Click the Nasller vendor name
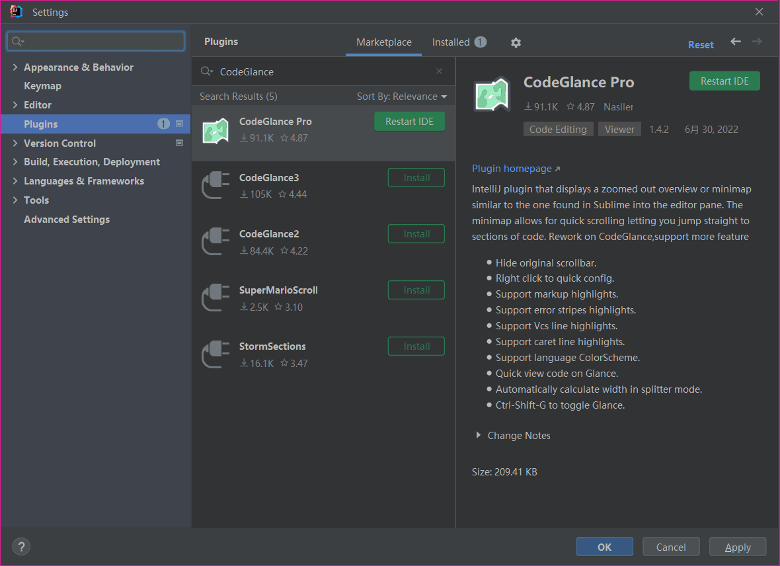 pos(618,107)
